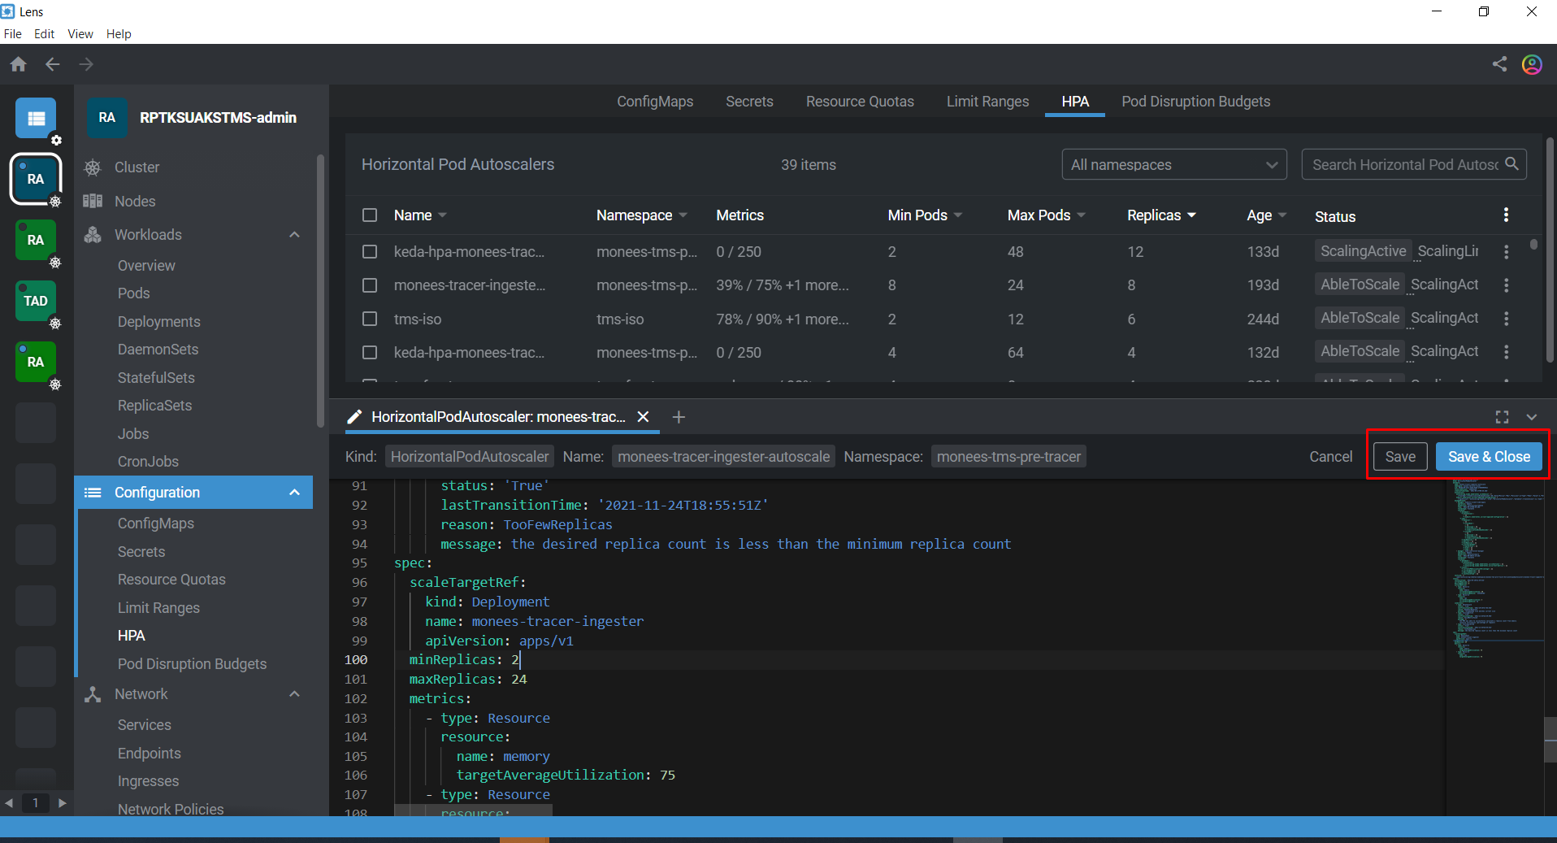1557x843 pixels.
Task: Click the Home icon in the toolbar
Action: pos(18,64)
